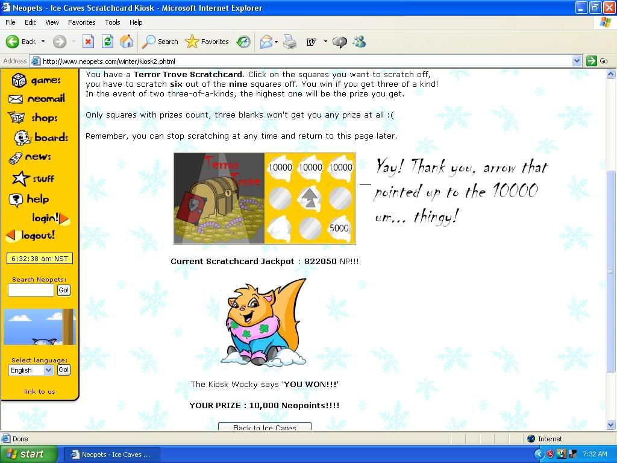
Task: Open the English language dropdown
Action: click(48, 370)
